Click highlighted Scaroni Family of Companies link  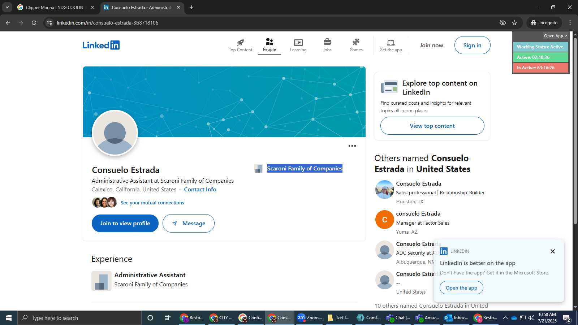[x=305, y=168]
